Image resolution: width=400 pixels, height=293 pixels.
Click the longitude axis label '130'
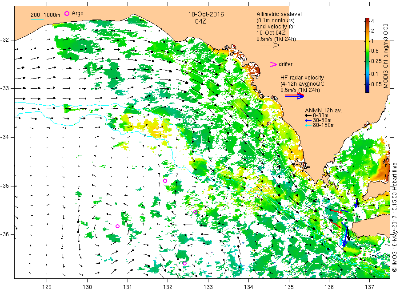click(x=87, y=287)
